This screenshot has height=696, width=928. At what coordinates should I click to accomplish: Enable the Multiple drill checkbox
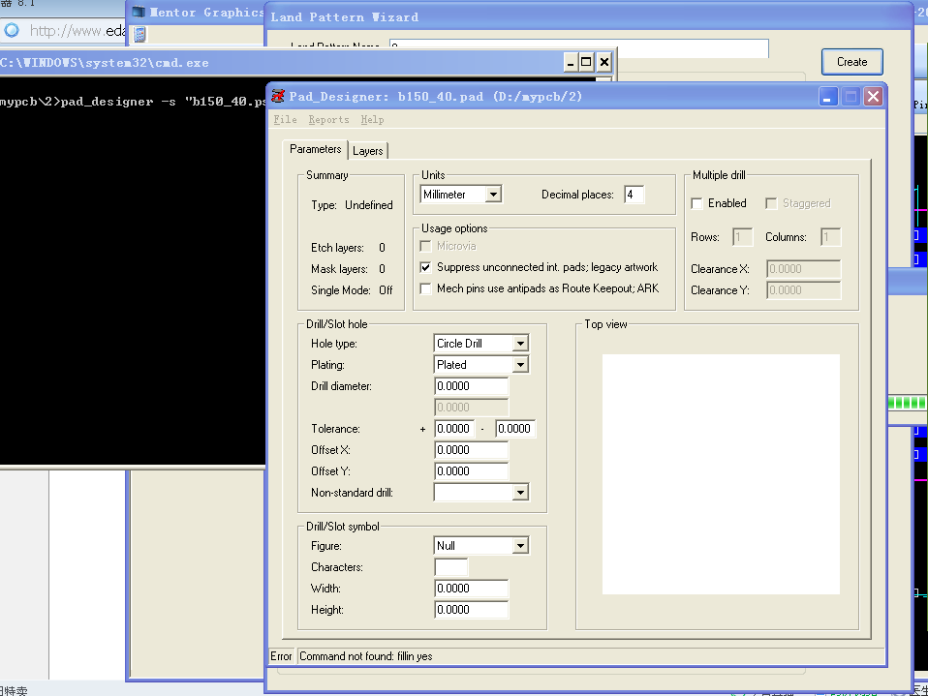coord(697,203)
